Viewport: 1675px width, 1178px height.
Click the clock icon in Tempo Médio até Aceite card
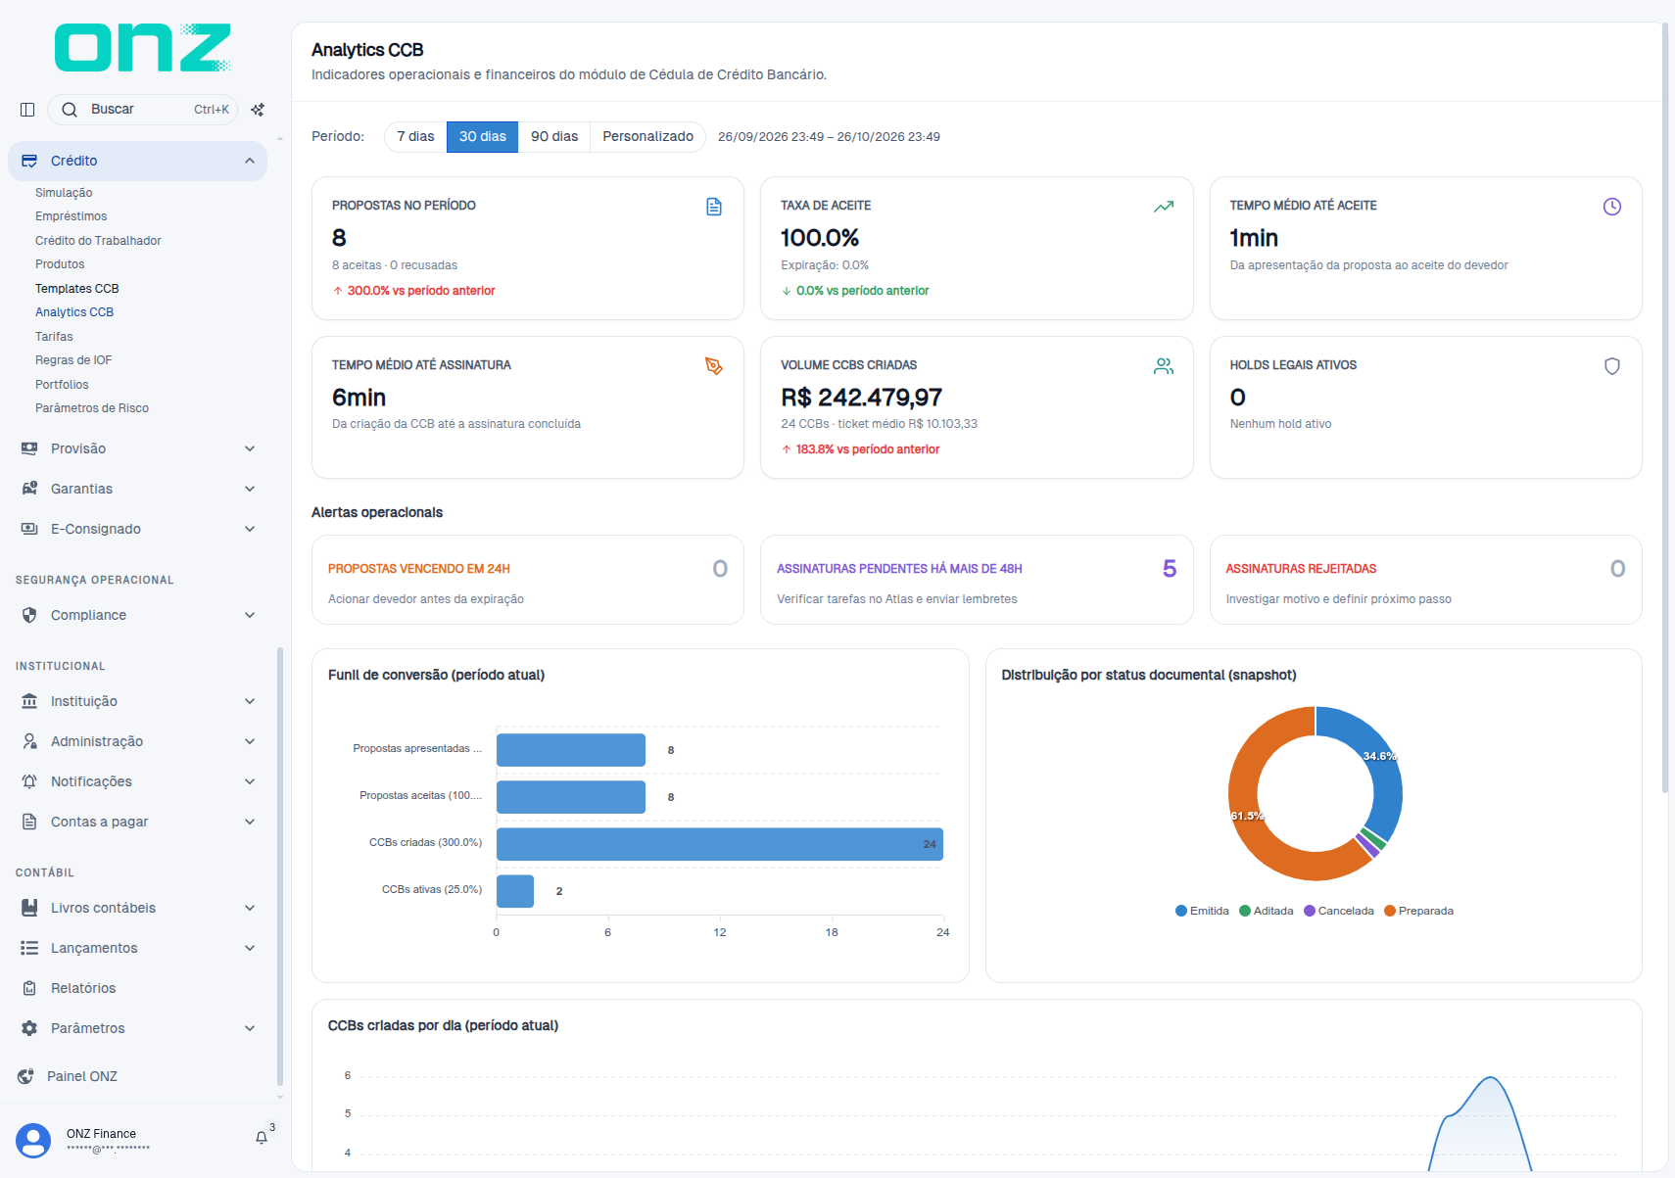(1612, 207)
